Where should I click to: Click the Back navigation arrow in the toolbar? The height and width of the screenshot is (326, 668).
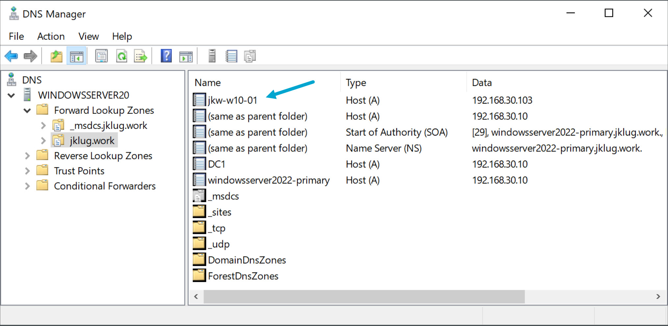pos(11,56)
